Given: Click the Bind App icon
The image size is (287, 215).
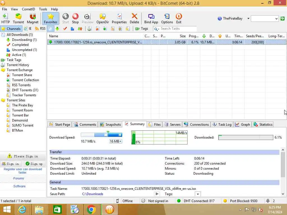Looking at the screenshot, I should pyautogui.click(x=151, y=18).
